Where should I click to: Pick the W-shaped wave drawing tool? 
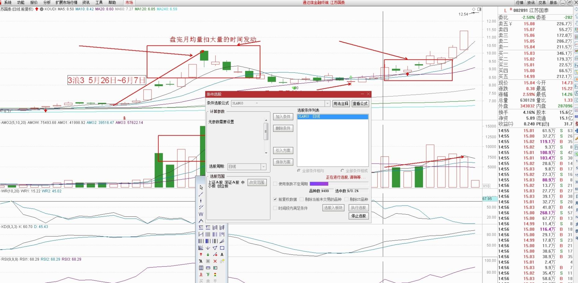click(x=201, y=214)
